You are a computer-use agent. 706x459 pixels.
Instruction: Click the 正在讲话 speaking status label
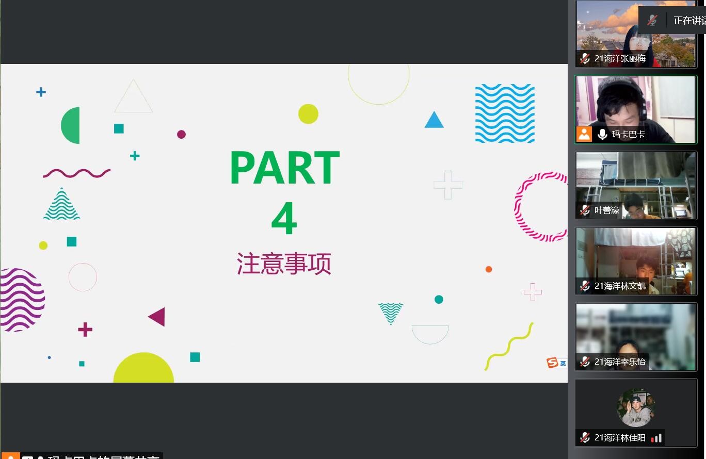point(689,21)
